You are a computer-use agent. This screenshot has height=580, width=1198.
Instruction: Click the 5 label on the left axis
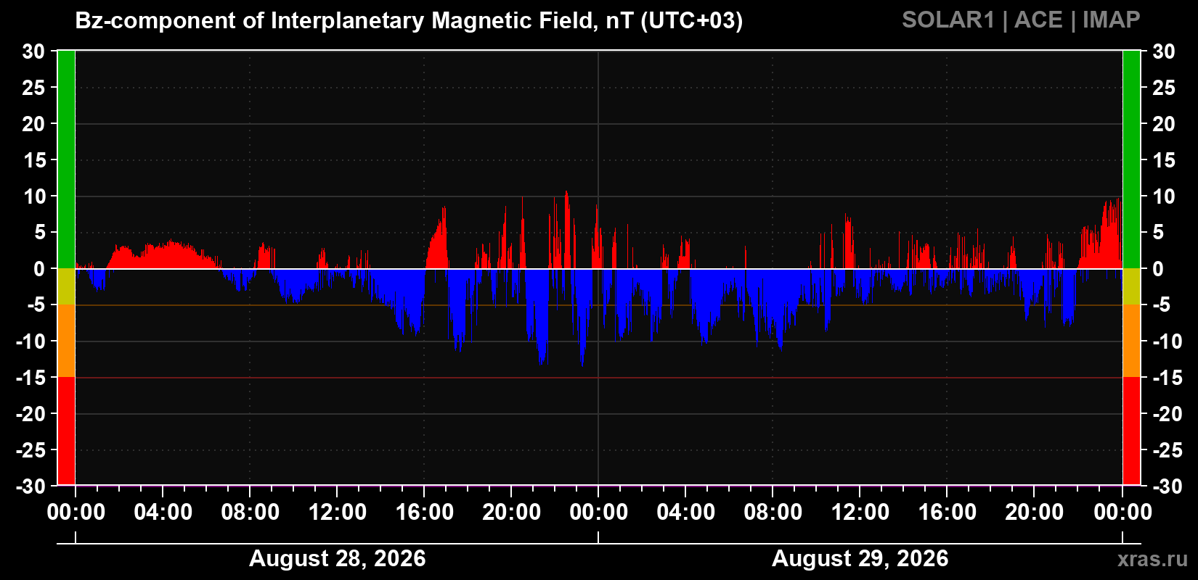point(40,233)
